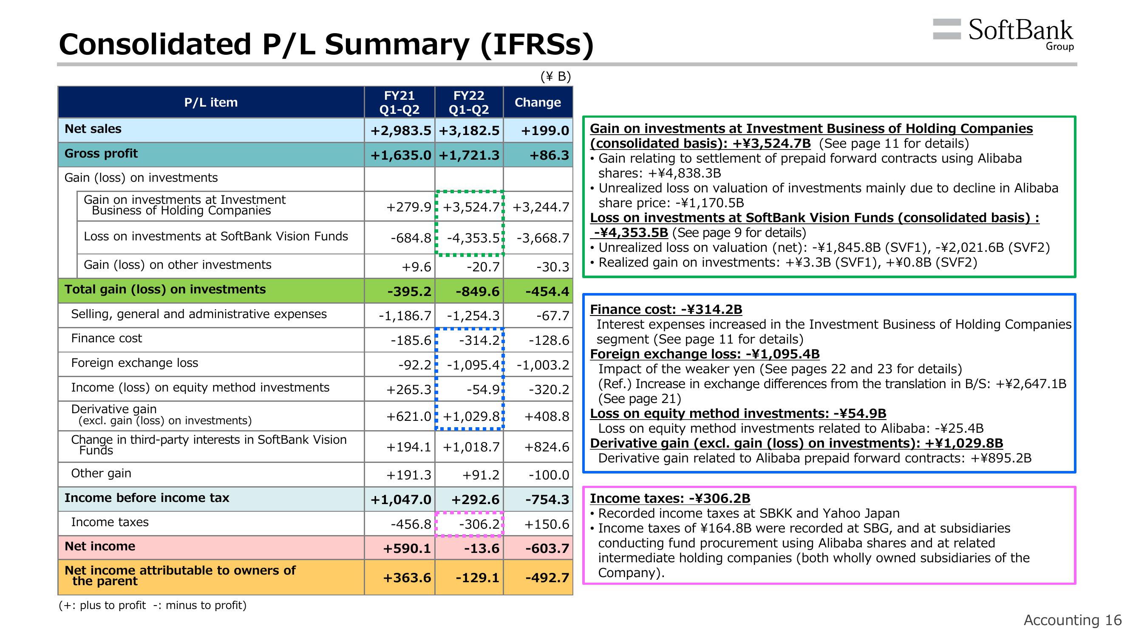This screenshot has height=637, width=1133.
Task: Click the value '-129.1'
Action: point(477,578)
